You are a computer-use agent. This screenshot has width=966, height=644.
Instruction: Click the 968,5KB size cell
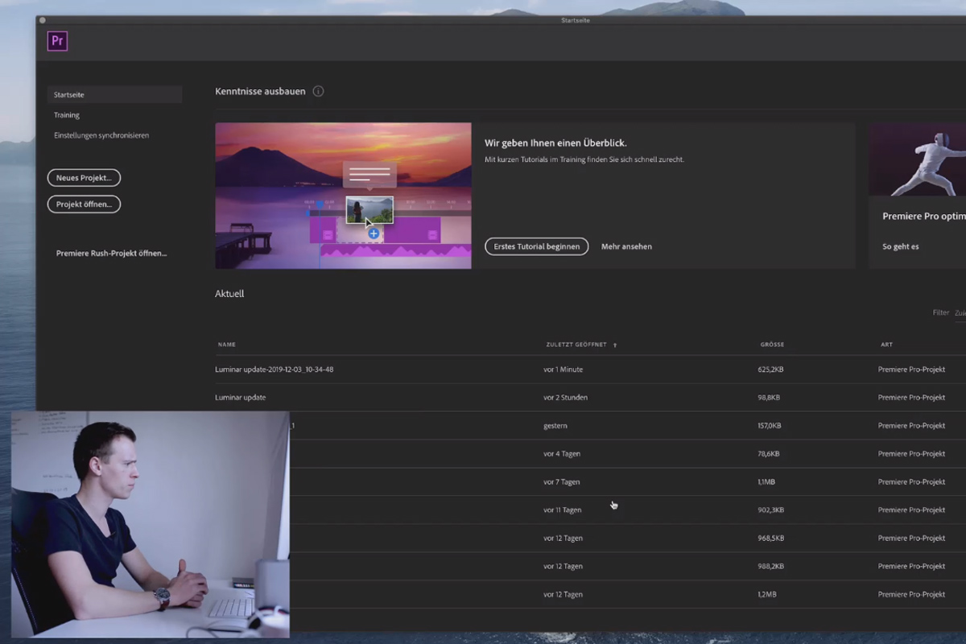click(770, 539)
